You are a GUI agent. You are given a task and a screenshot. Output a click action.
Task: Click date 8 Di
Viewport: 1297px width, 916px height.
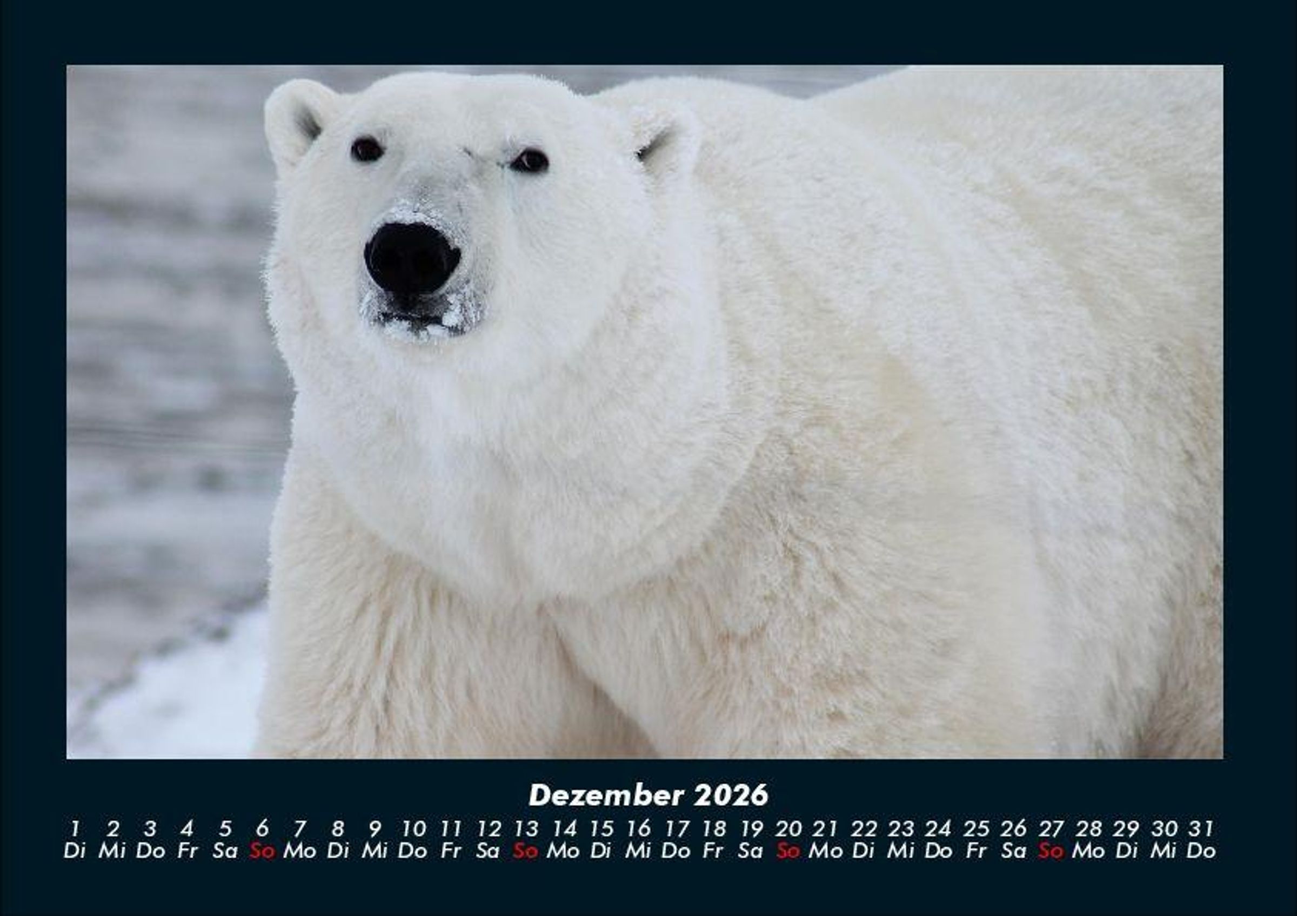[338, 840]
